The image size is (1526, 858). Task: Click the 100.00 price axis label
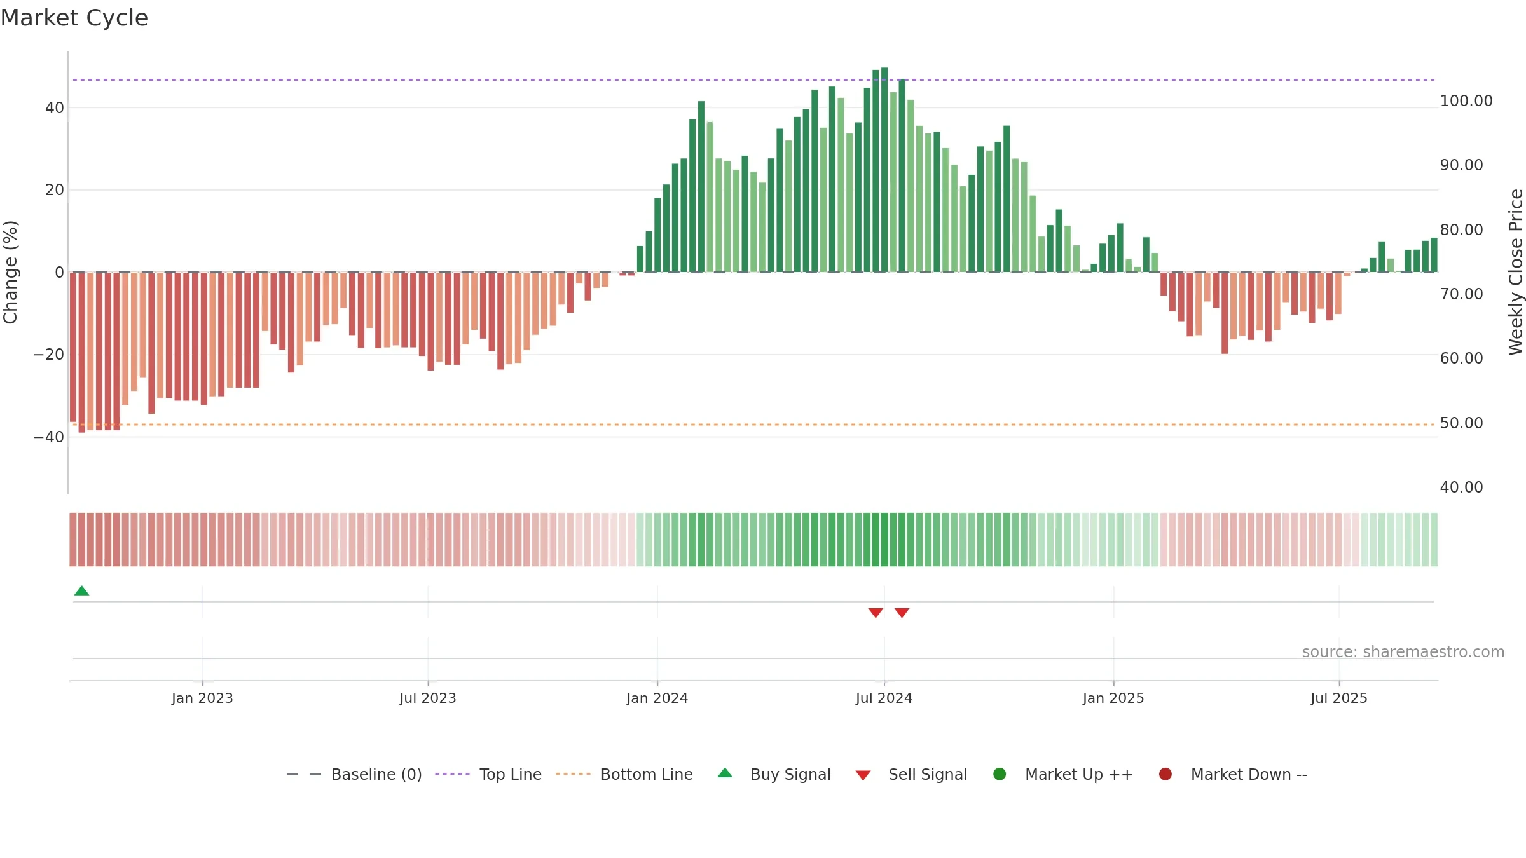[1466, 101]
